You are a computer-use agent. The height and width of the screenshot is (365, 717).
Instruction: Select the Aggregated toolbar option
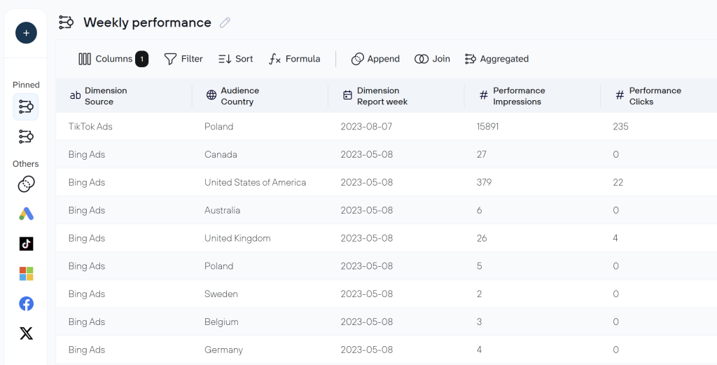(x=496, y=59)
